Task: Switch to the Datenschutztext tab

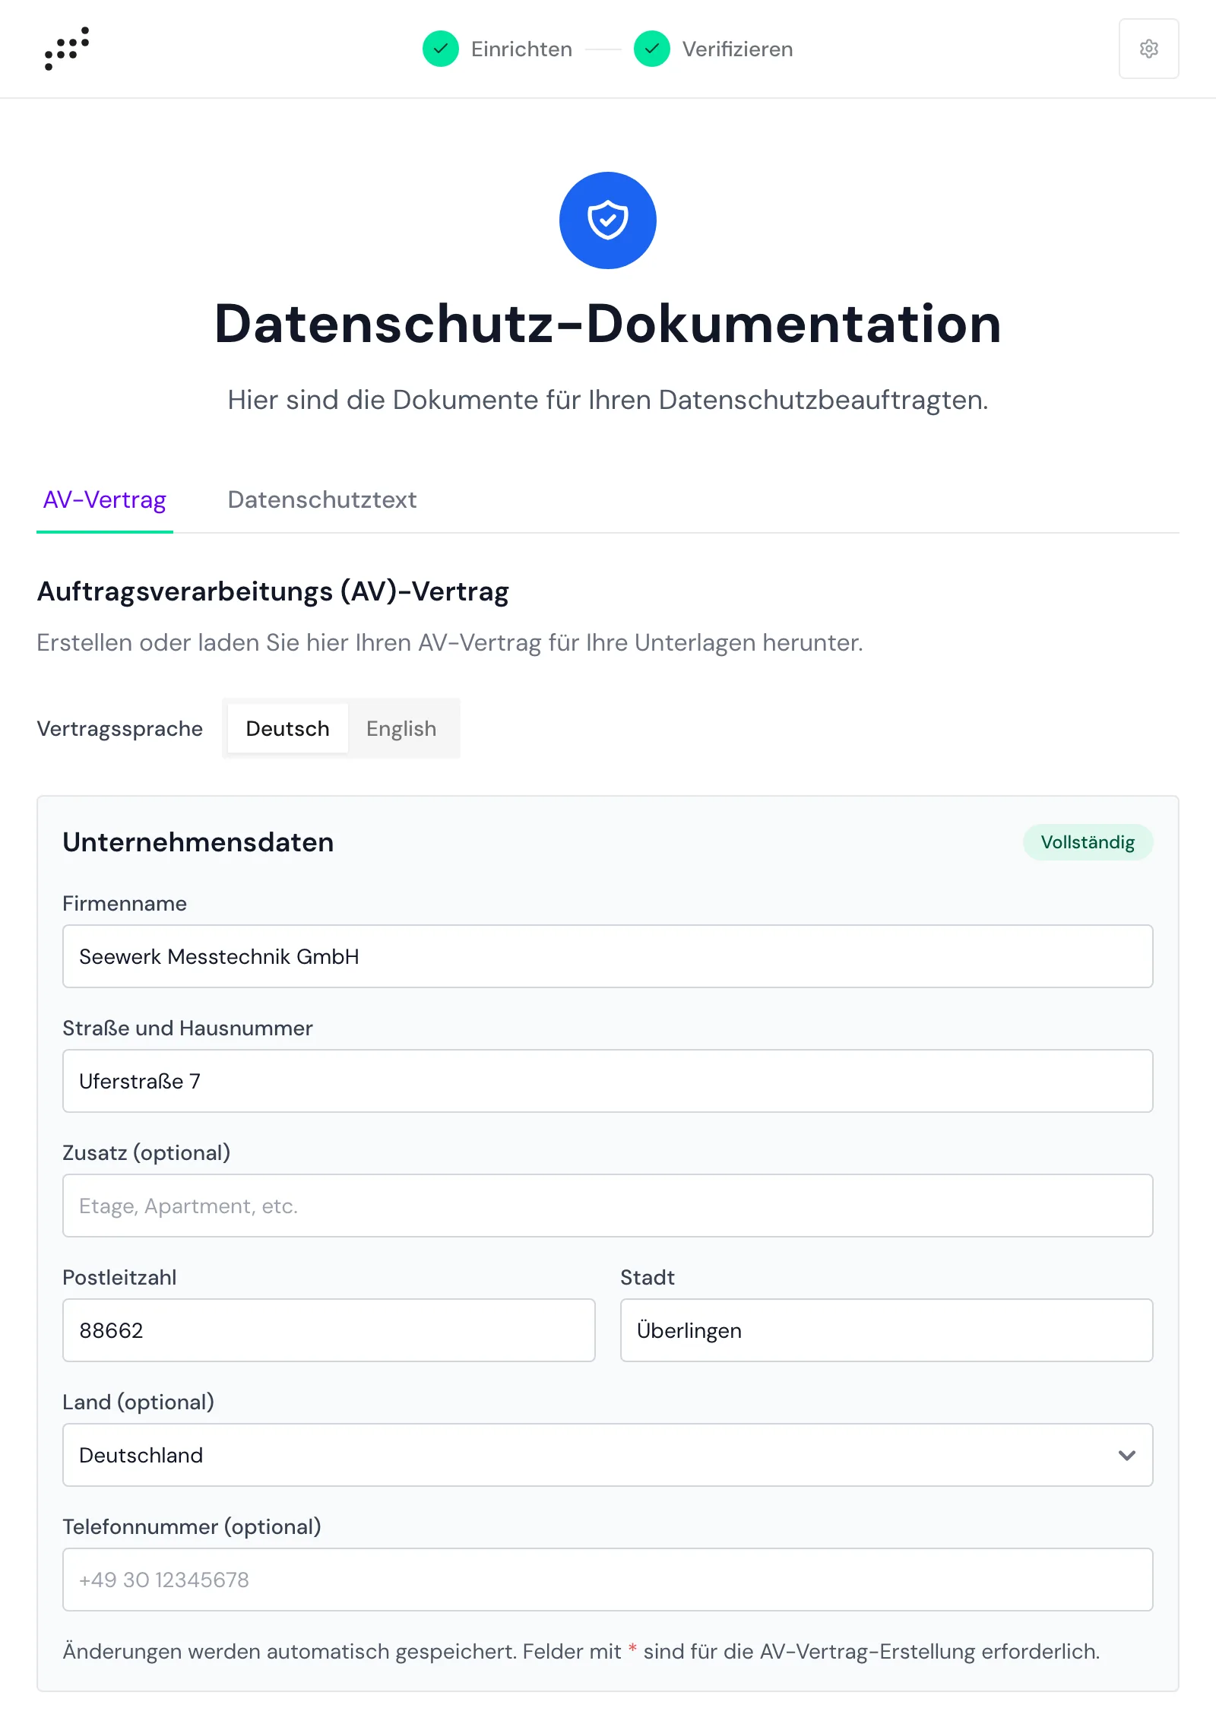Action: click(x=322, y=500)
